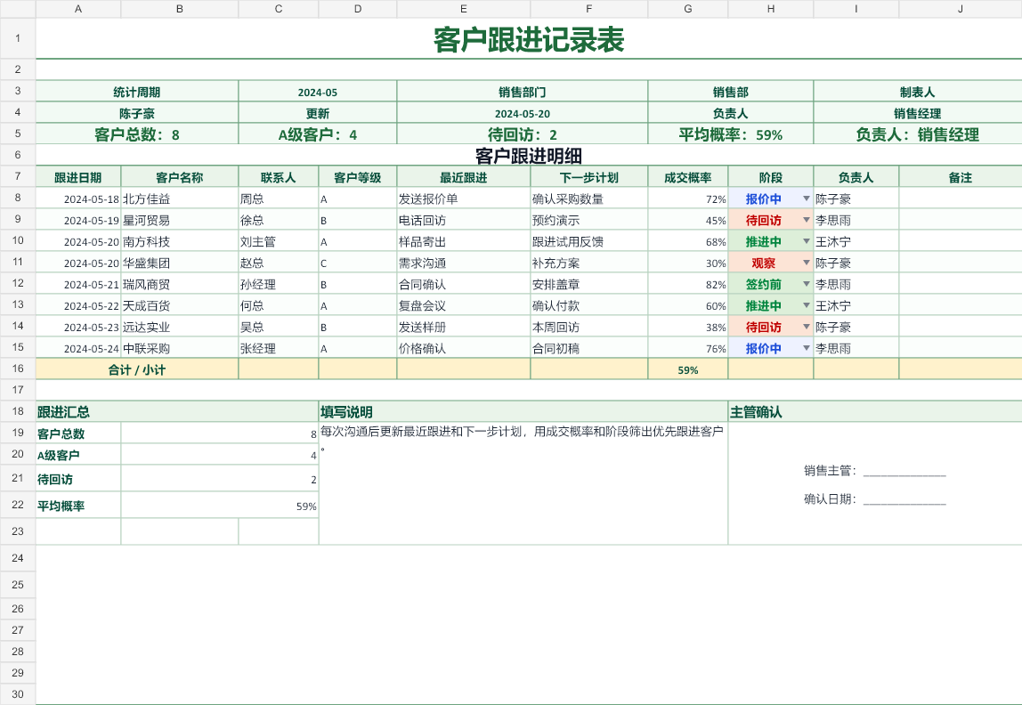Select the 王沐宁 cell in row 13
1022x705 pixels.
click(856, 305)
